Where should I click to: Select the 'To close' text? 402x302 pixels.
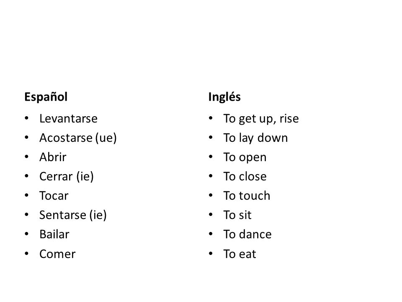[245, 177]
